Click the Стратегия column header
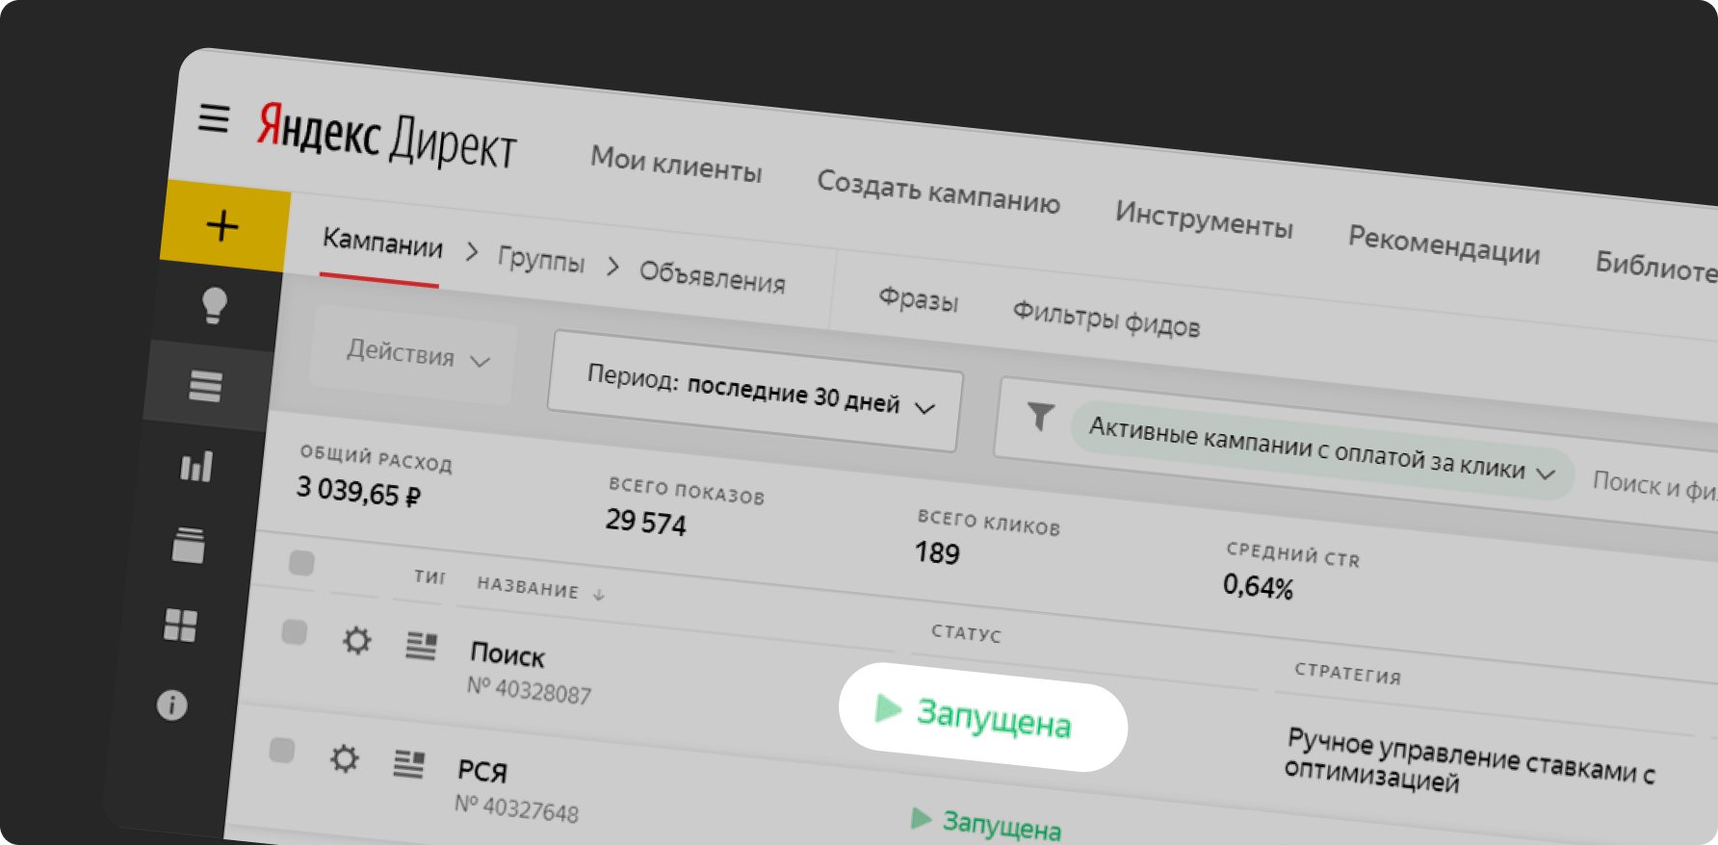 tap(1347, 672)
